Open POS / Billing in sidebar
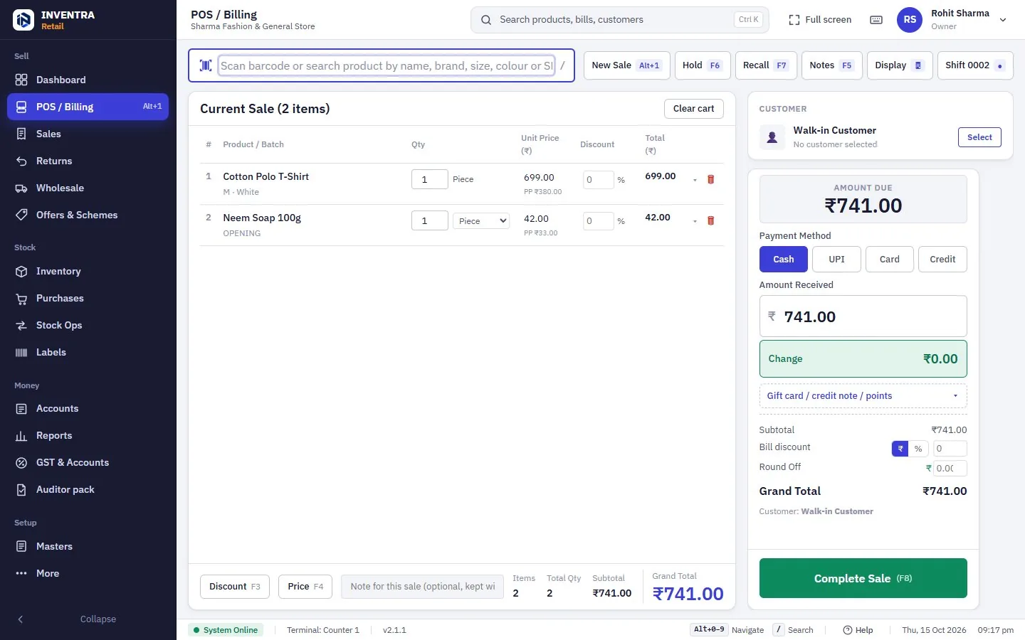 pyautogui.click(x=88, y=107)
